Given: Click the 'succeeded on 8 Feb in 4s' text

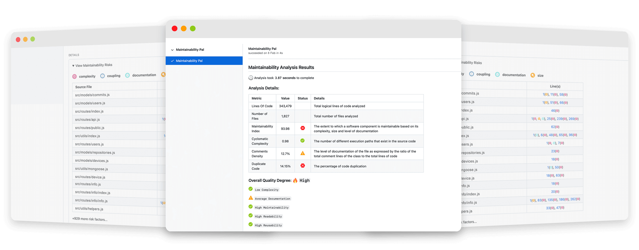Looking at the screenshot, I should tap(265, 53).
